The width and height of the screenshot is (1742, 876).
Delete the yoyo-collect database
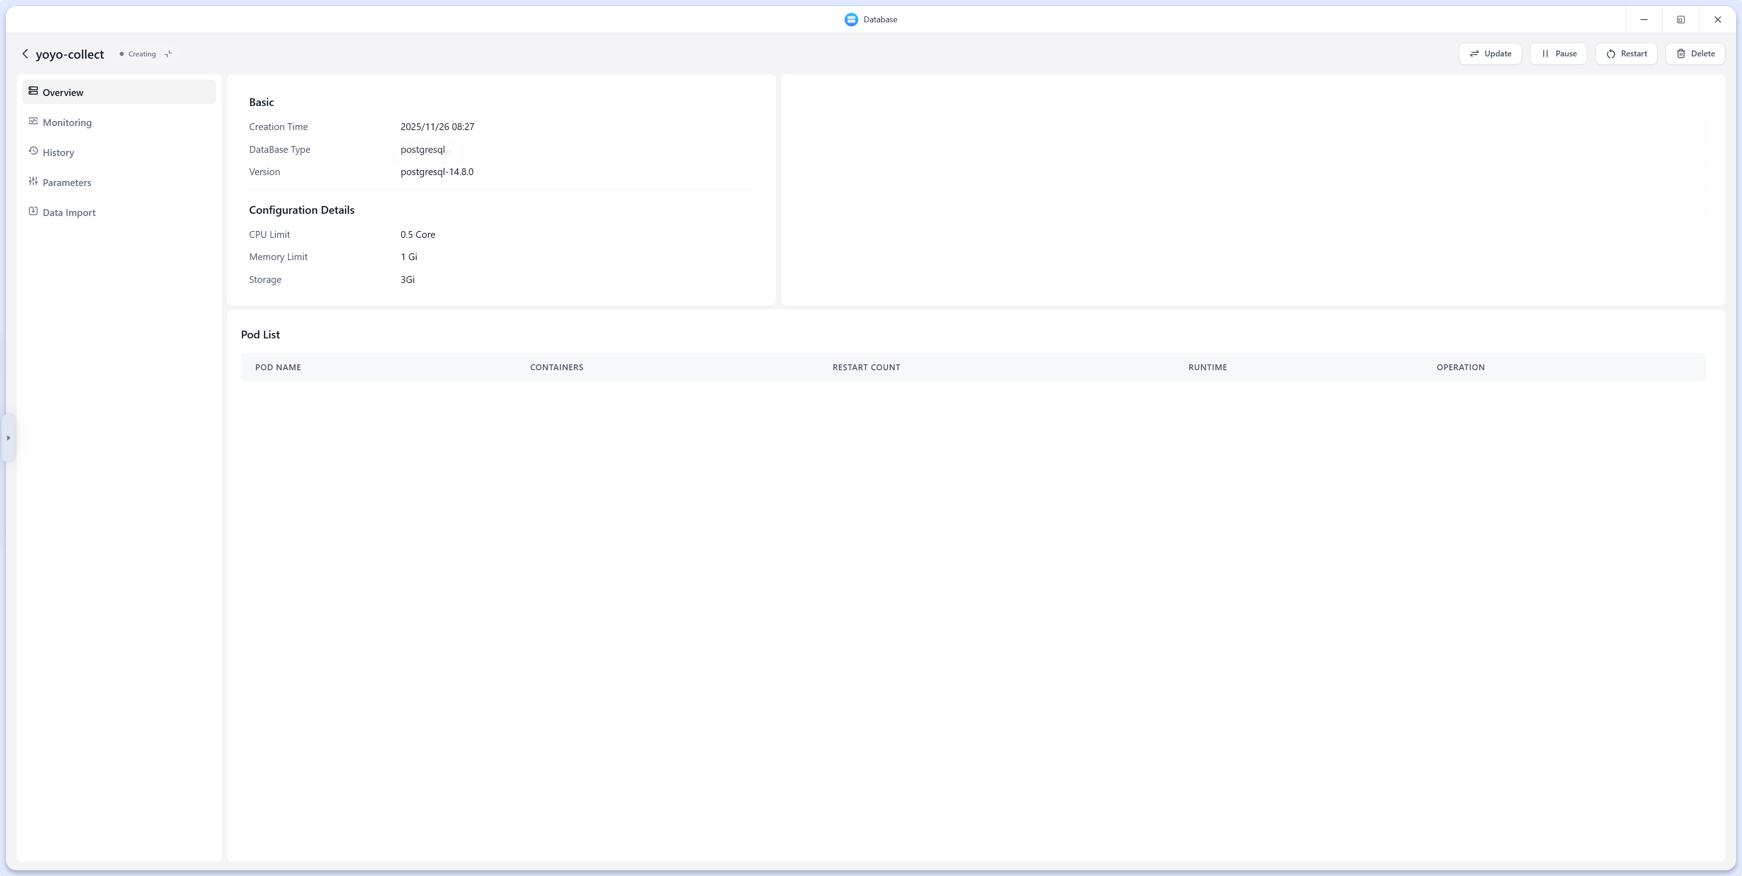coord(1695,54)
